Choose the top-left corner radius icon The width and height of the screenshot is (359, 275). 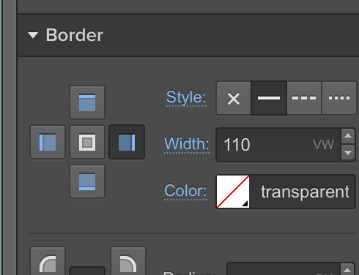tap(48, 261)
